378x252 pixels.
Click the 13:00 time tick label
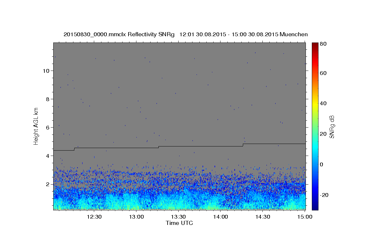click(x=136, y=217)
